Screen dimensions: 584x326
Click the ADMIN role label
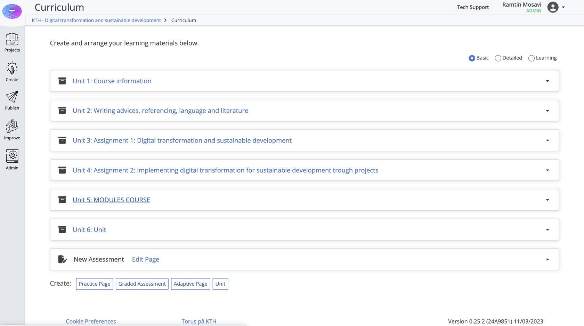[x=534, y=11]
